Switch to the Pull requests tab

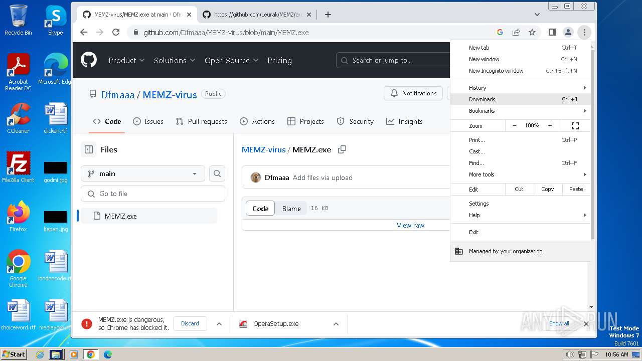pyautogui.click(x=201, y=121)
